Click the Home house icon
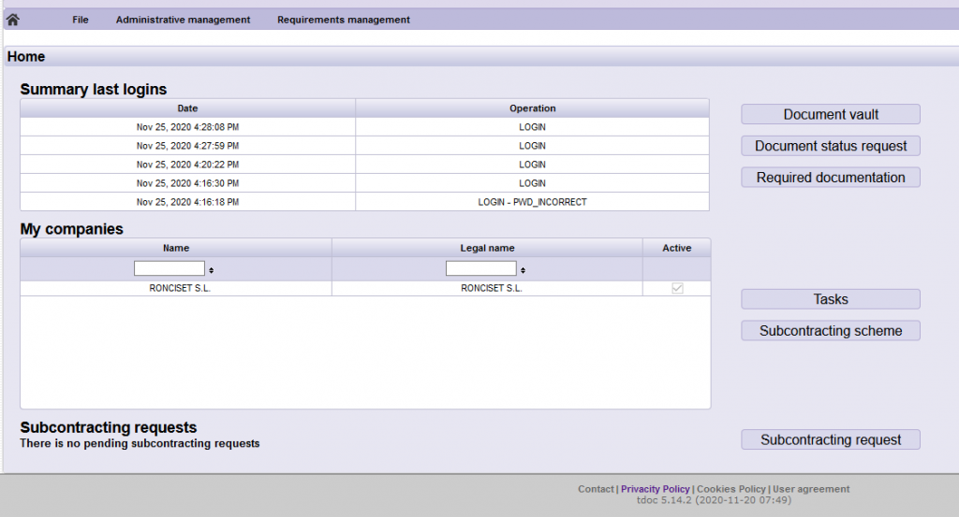The image size is (959, 517). coord(13,20)
